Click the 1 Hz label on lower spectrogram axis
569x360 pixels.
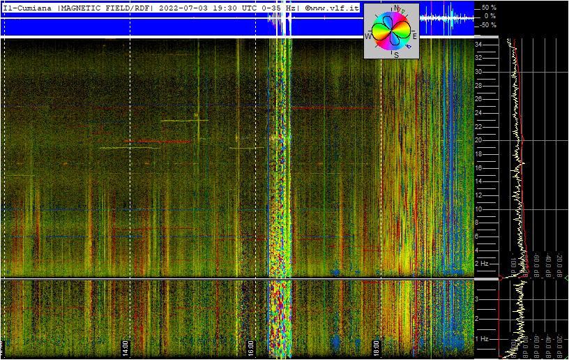pyautogui.click(x=482, y=339)
